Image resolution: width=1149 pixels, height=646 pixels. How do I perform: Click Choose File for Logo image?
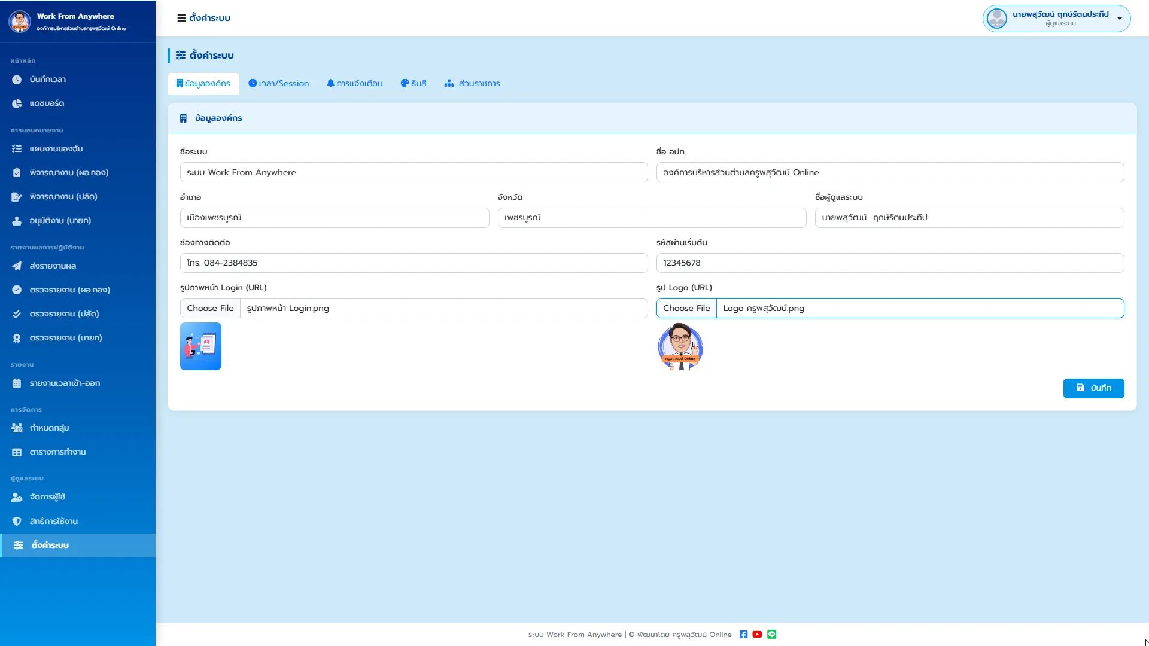click(686, 309)
